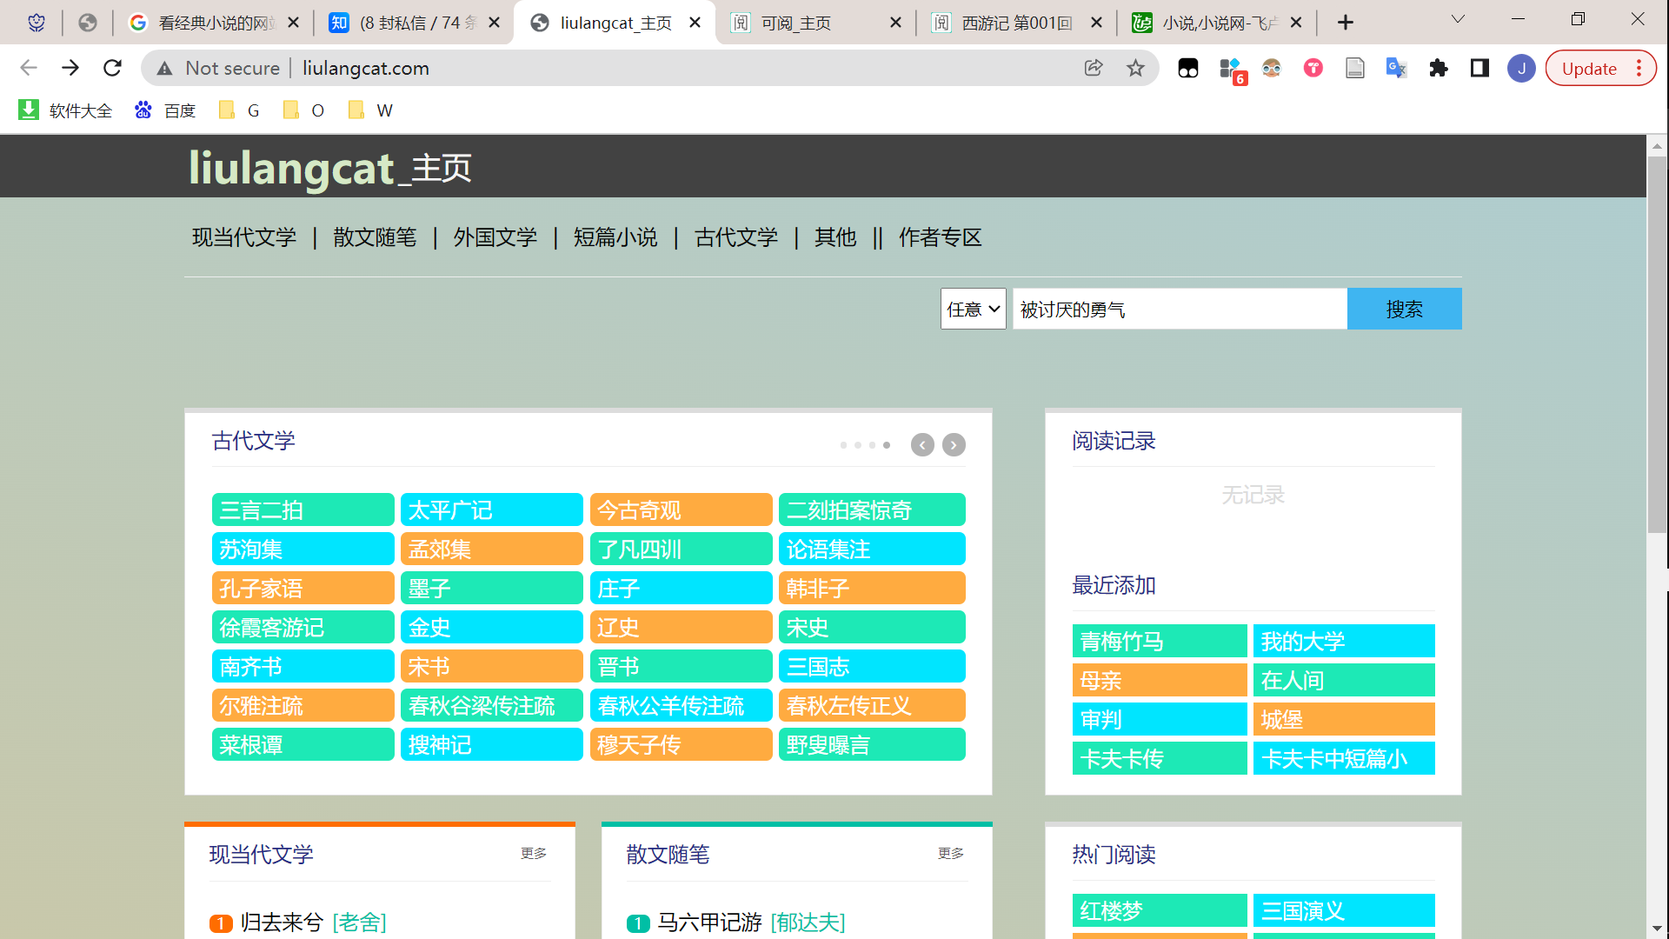Switch to the 西游记 第001回 tab
Viewport: 1669px width, 939px height.
click(x=1015, y=23)
